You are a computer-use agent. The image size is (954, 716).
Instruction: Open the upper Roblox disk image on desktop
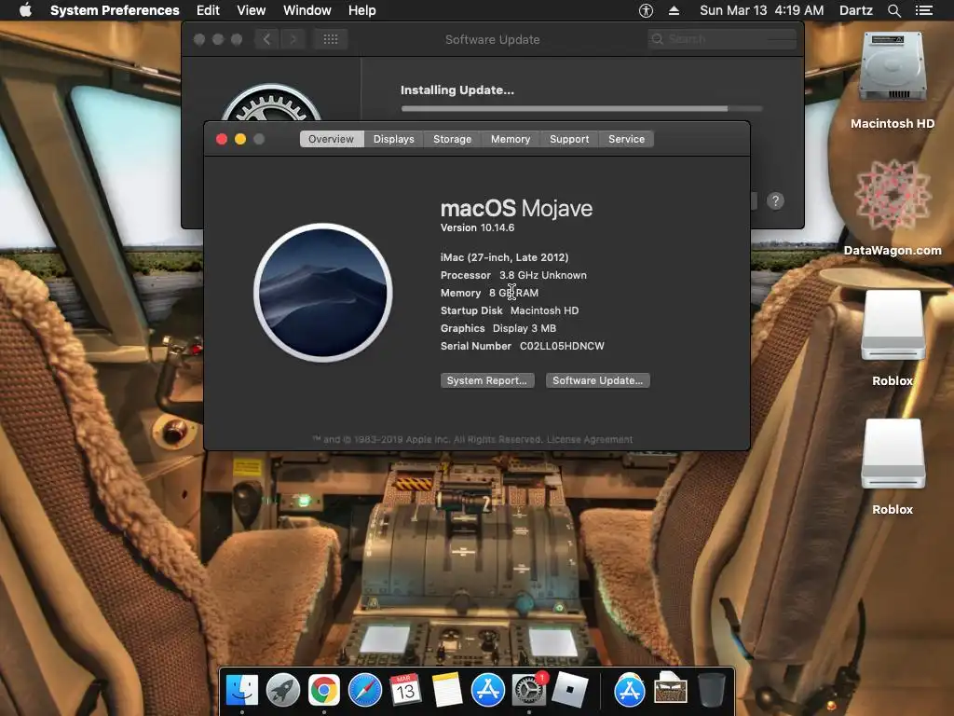(893, 325)
